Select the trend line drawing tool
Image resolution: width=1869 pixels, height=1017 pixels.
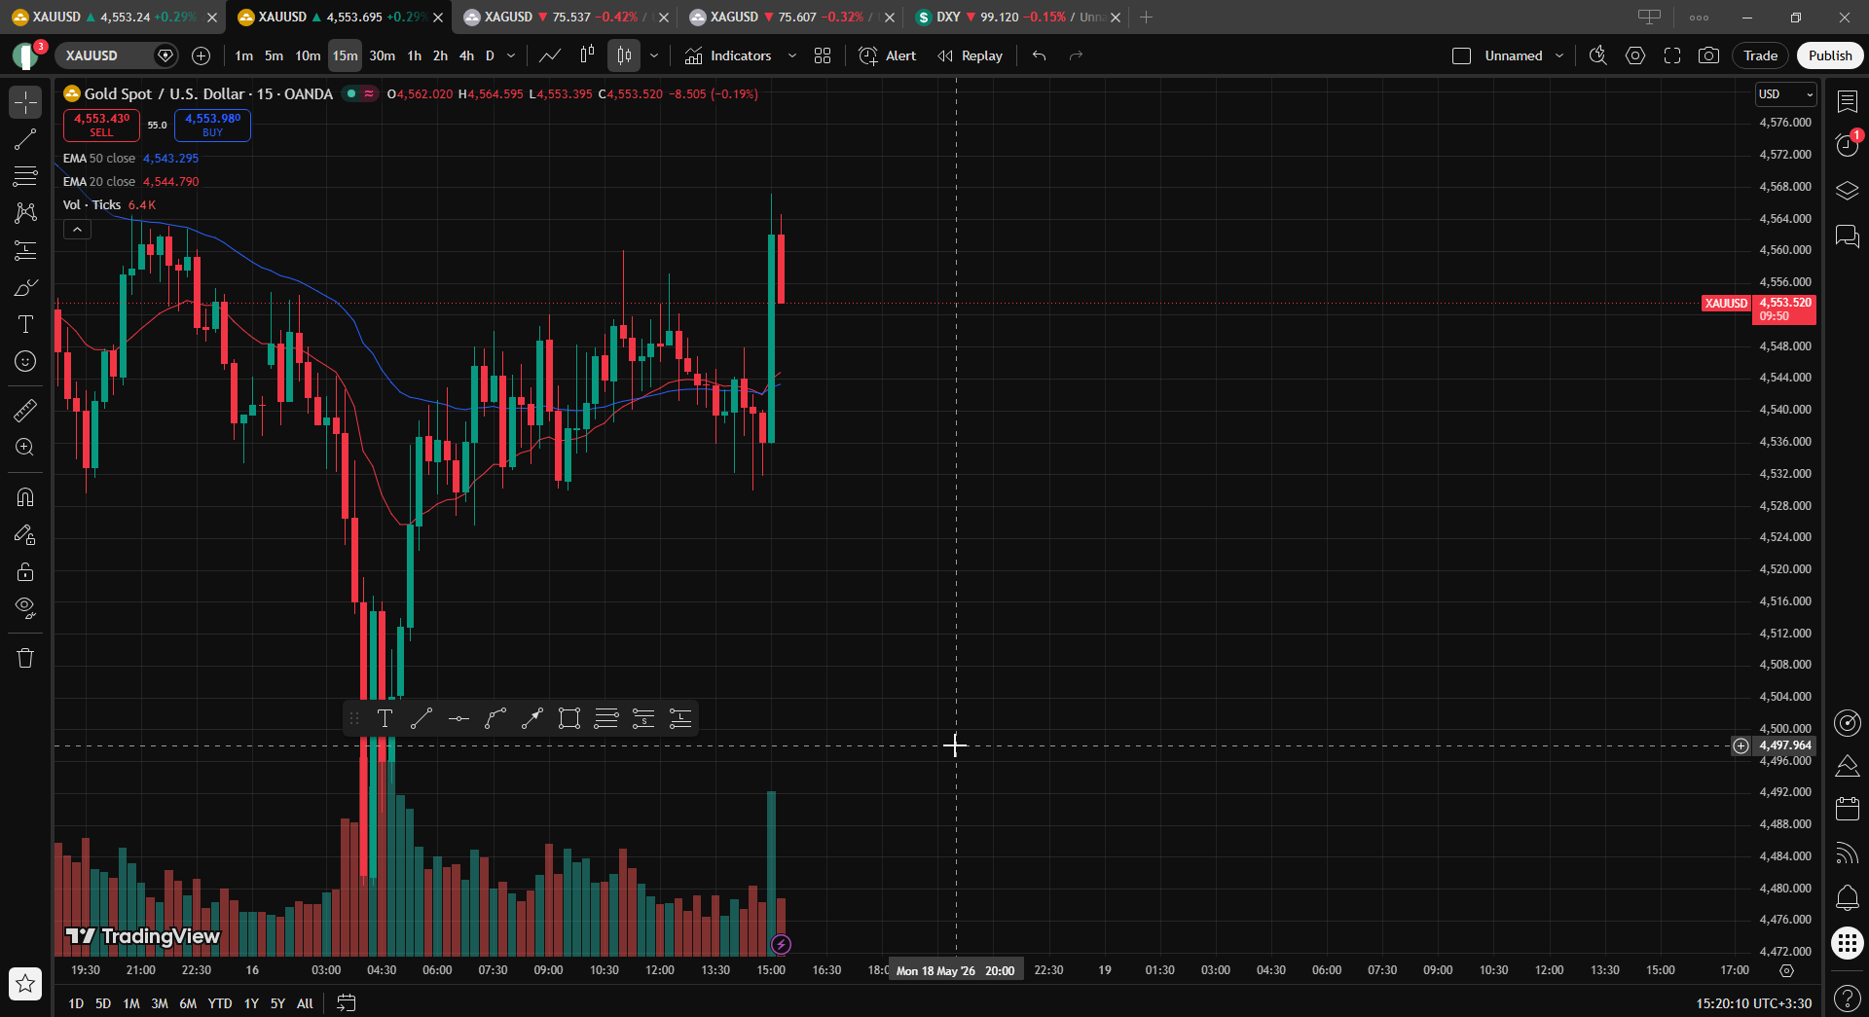(x=25, y=139)
